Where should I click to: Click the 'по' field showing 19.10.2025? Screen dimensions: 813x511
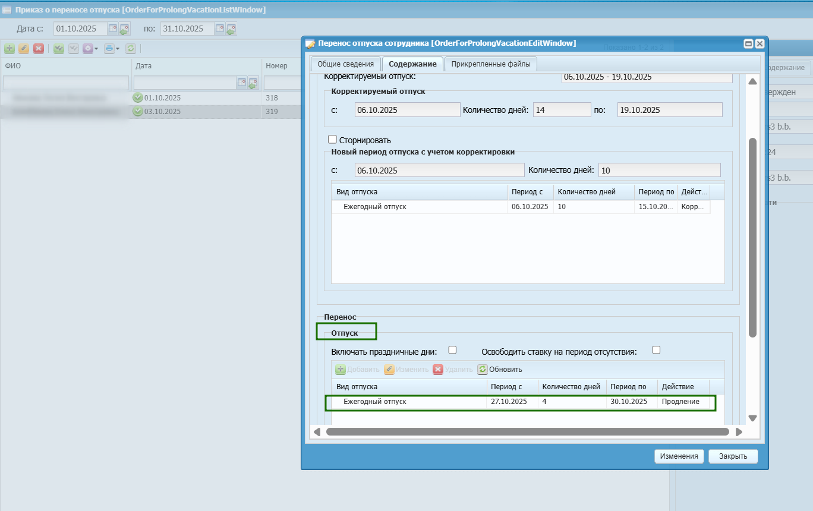(670, 110)
